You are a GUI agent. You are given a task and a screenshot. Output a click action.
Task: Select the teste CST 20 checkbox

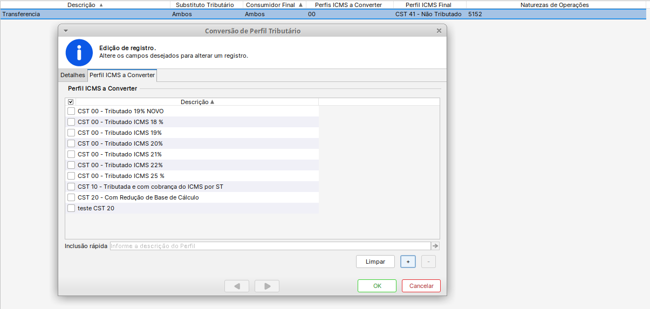coord(71,208)
